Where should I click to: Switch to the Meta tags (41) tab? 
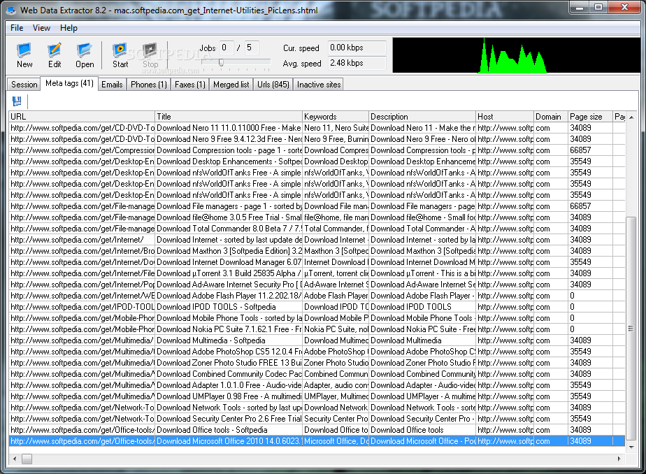69,83
